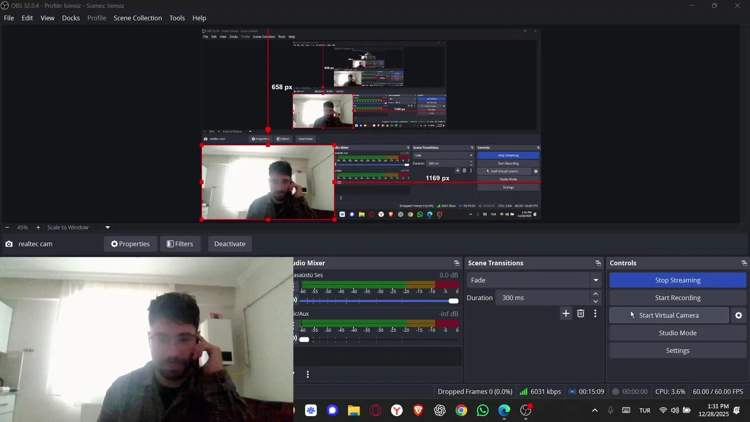
Task: Open WhatsApp from the taskbar
Action: 483,410
